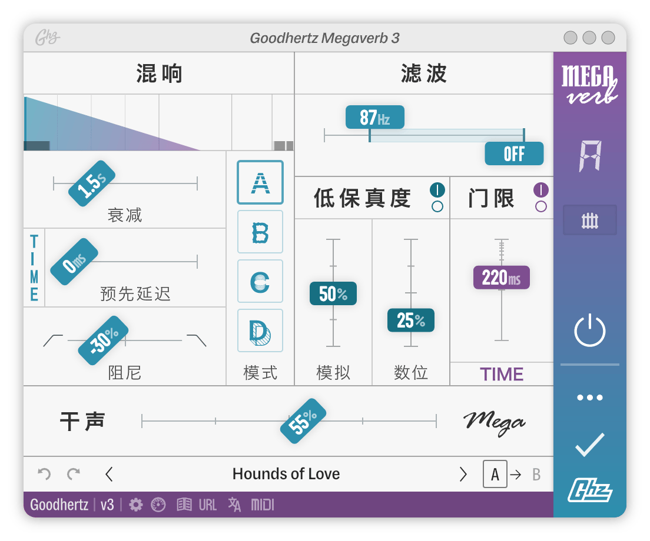
Task: Go to previous preset
Action: (x=109, y=475)
